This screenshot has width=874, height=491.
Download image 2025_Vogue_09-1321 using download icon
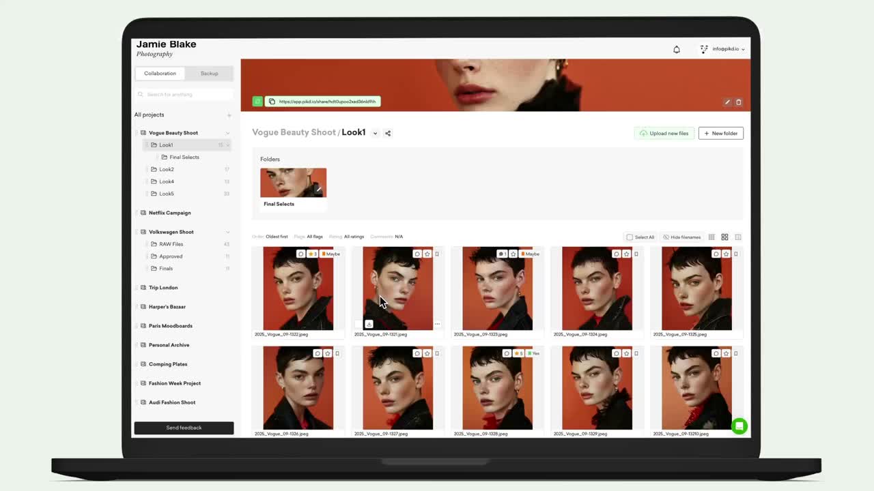click(x=369, y=324)
